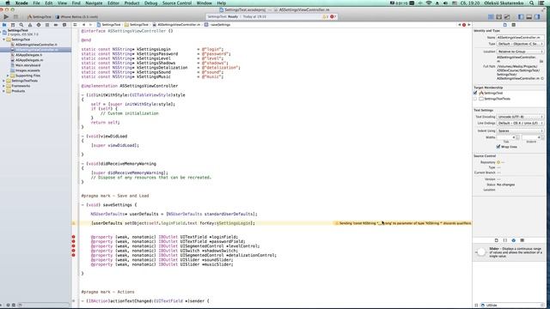Show the Media library icon
550x309 pixels.
522,240
